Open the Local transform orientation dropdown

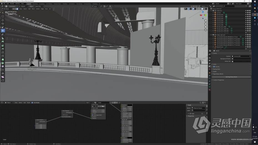coord(95,6)
